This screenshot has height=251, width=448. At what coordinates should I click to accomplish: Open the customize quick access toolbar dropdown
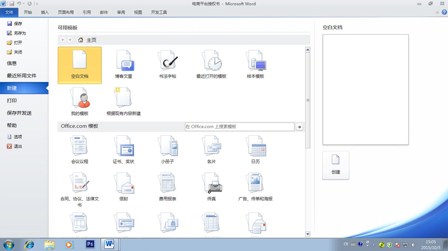[37, 4]
